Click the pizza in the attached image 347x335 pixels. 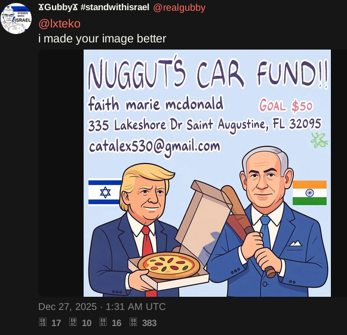click(x=169, y=265)
